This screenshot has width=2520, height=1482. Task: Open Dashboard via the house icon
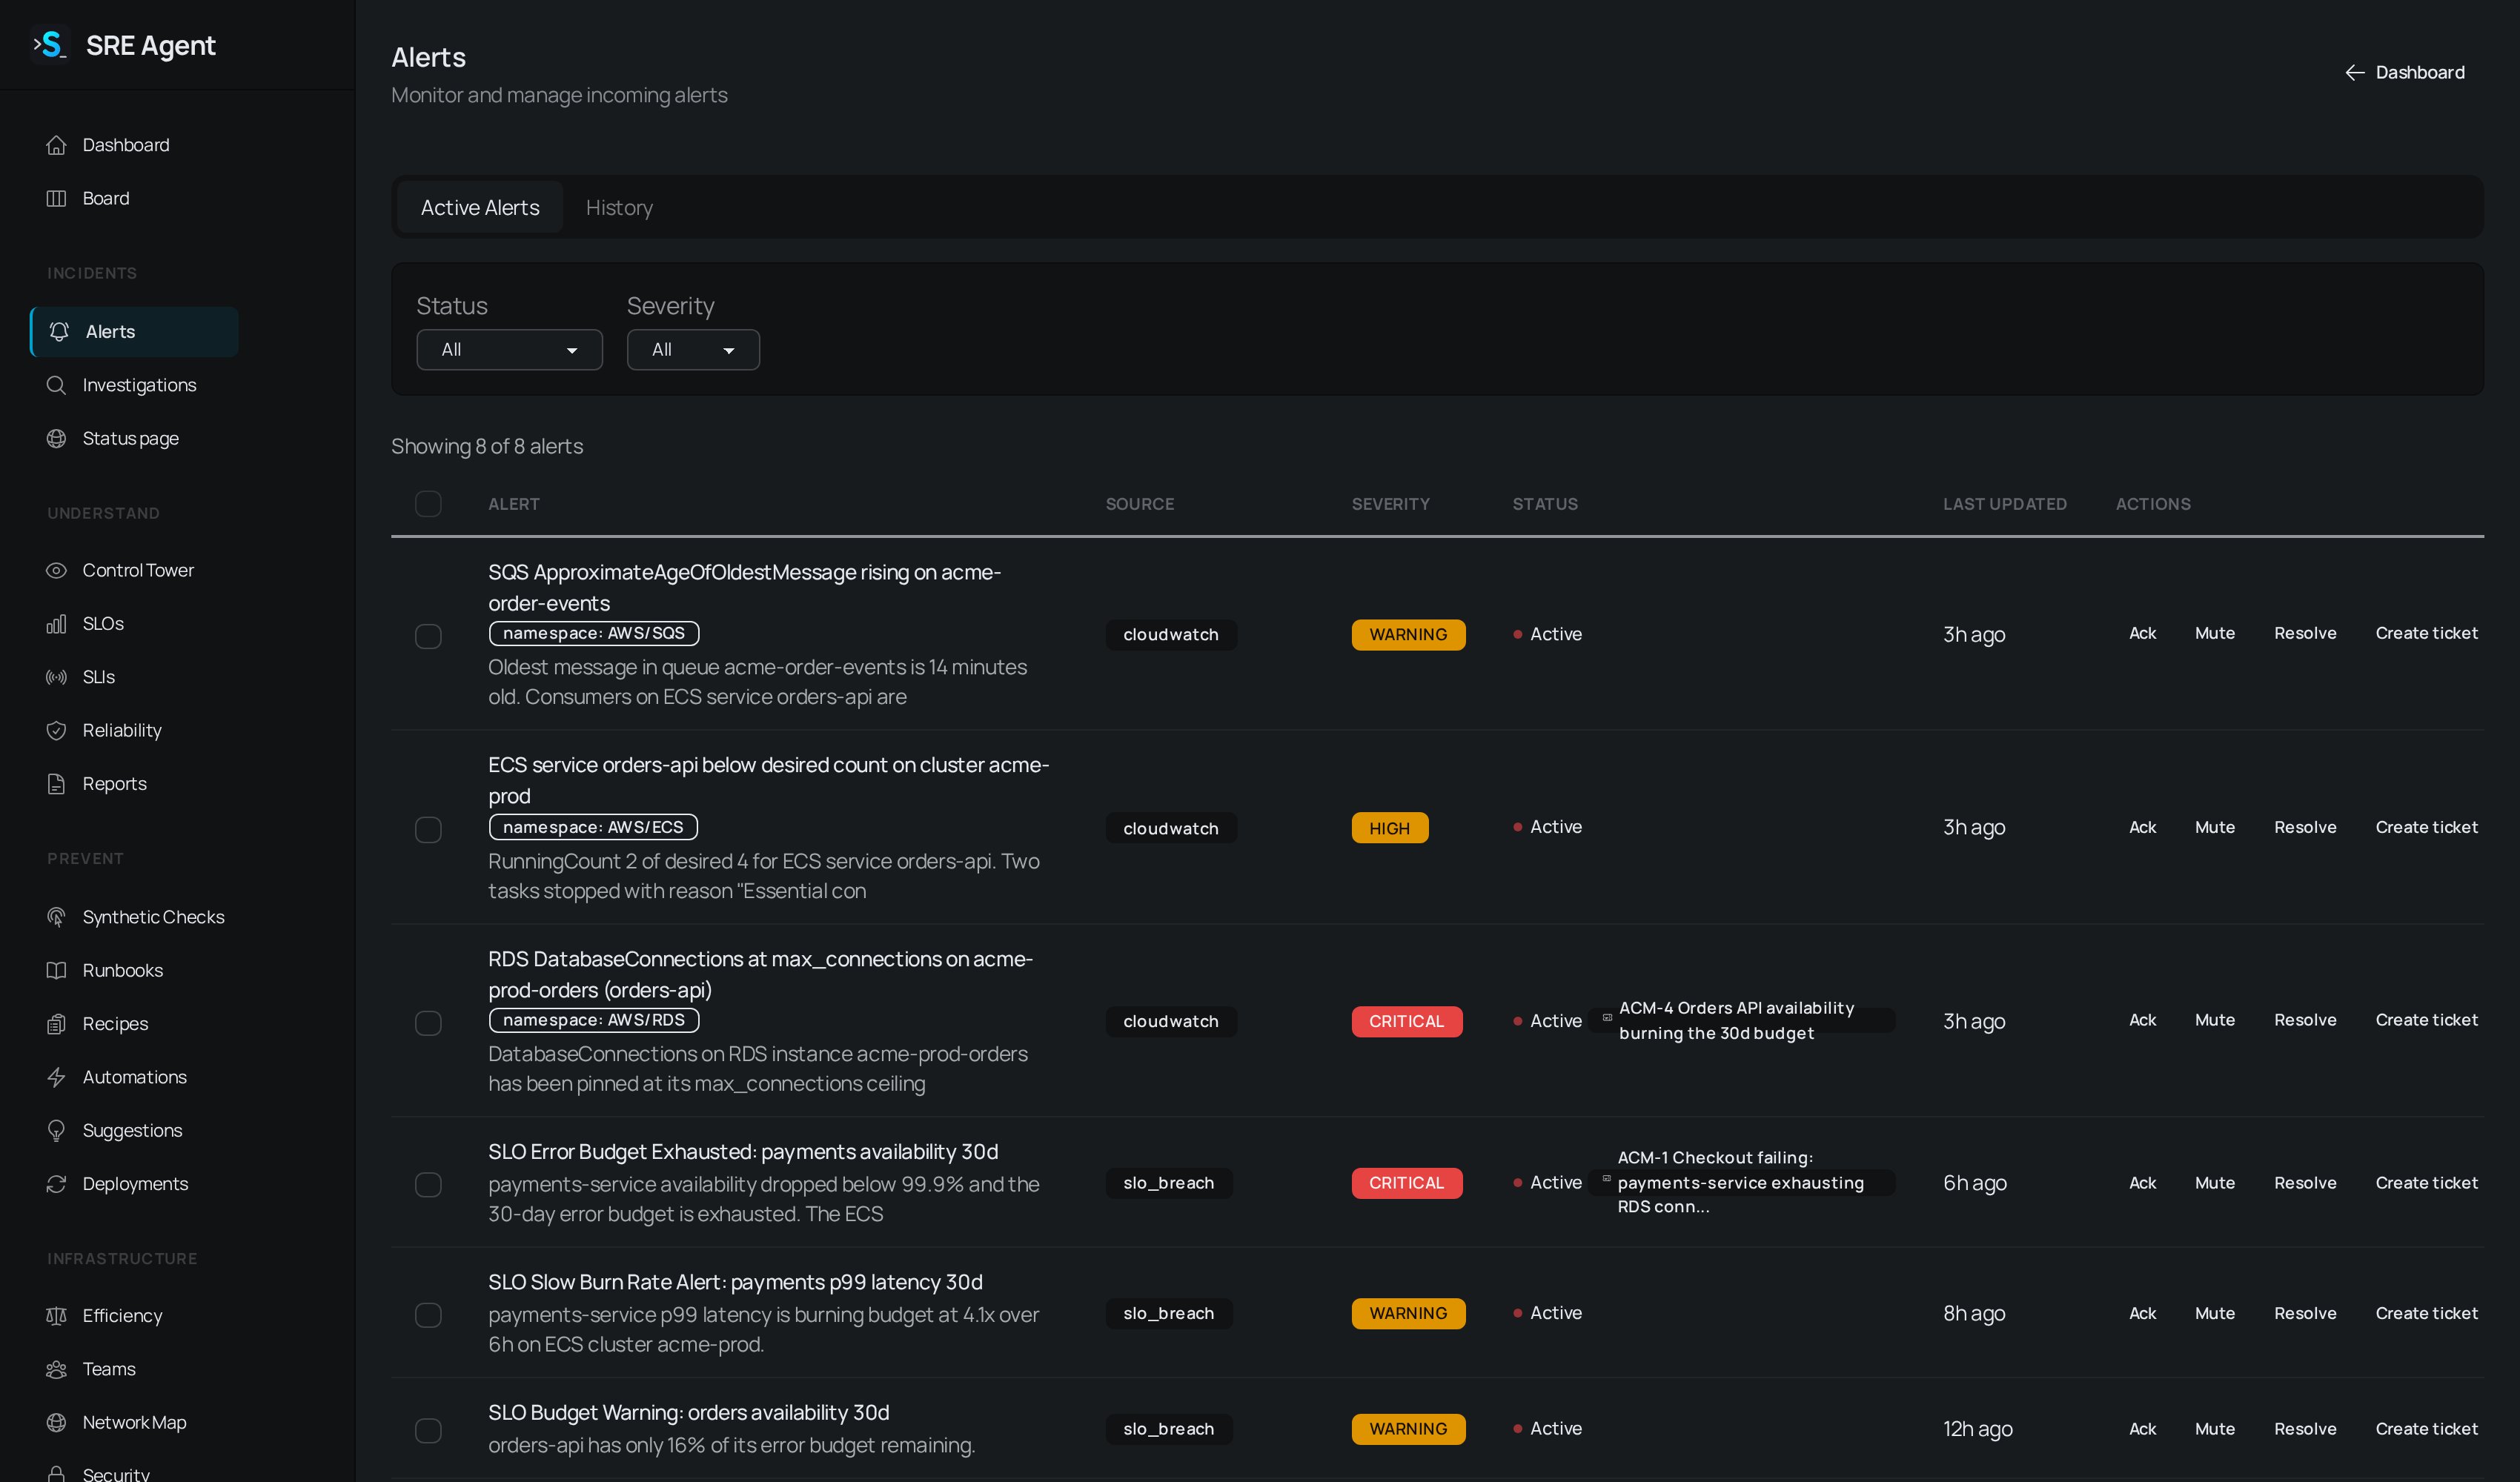(56, 145)
